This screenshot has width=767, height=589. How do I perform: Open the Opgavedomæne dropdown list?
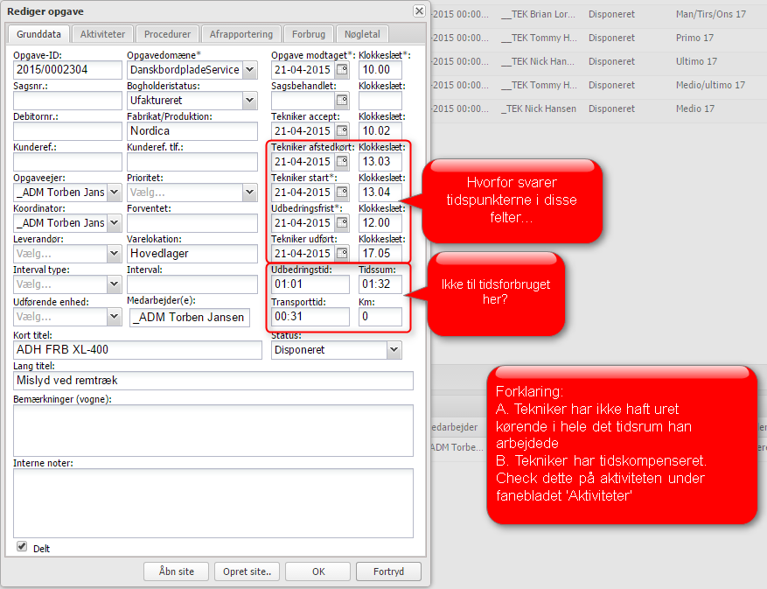pyautogui.click(x=250, y=70)
